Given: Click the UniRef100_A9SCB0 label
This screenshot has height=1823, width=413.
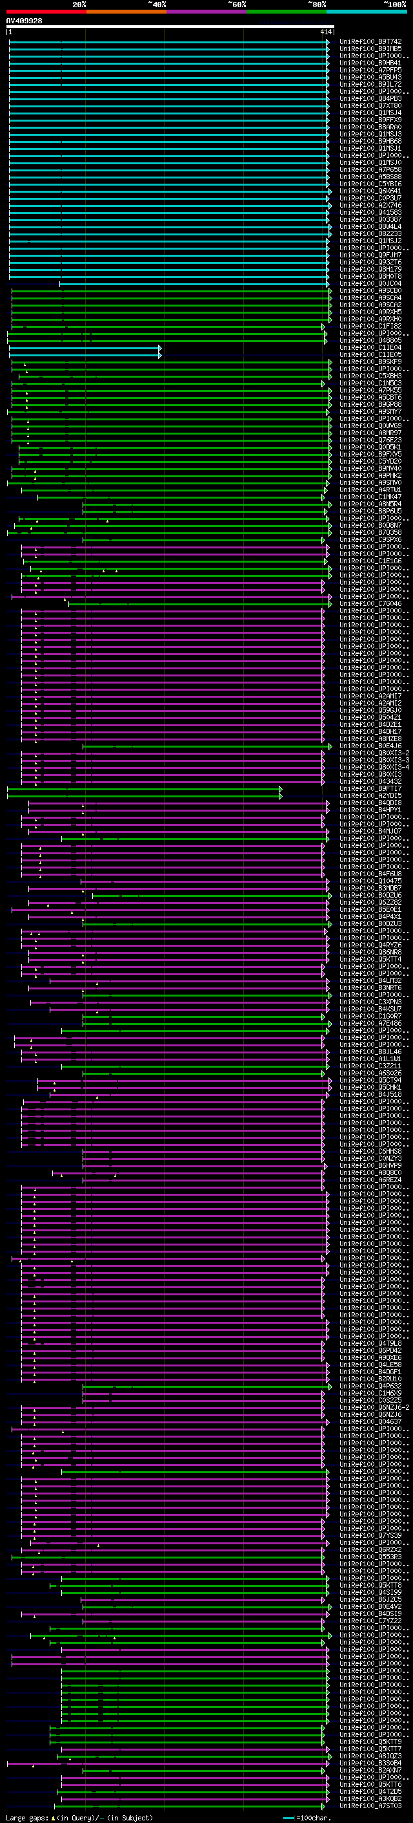Looking at the screenshot, I should tap(370, 291).
